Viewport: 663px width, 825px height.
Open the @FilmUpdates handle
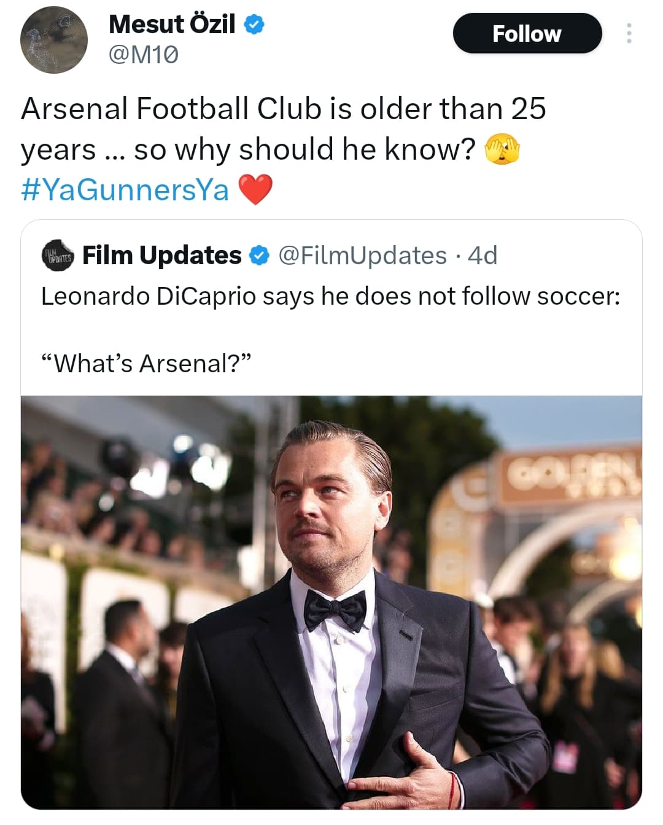coord(362,256)
